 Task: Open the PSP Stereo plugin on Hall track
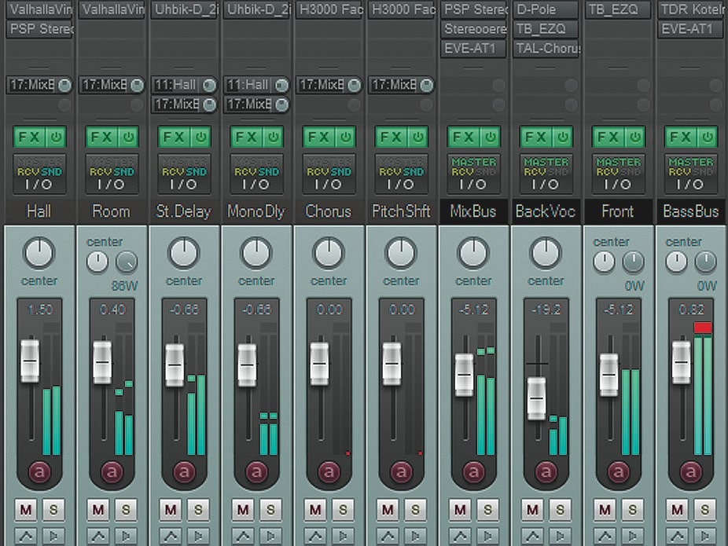coord(39,29)
